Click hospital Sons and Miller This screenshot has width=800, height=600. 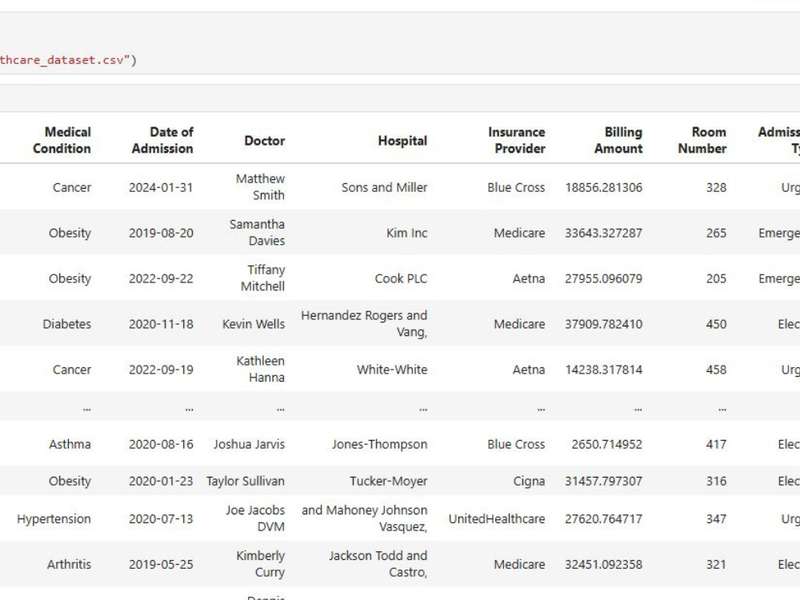point(384,187)
